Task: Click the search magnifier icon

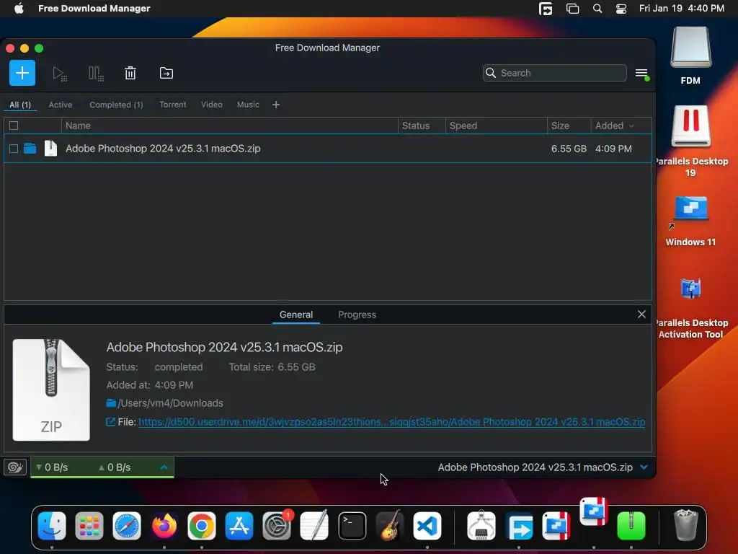Action: pyautogui.click(x=490, y=73)
